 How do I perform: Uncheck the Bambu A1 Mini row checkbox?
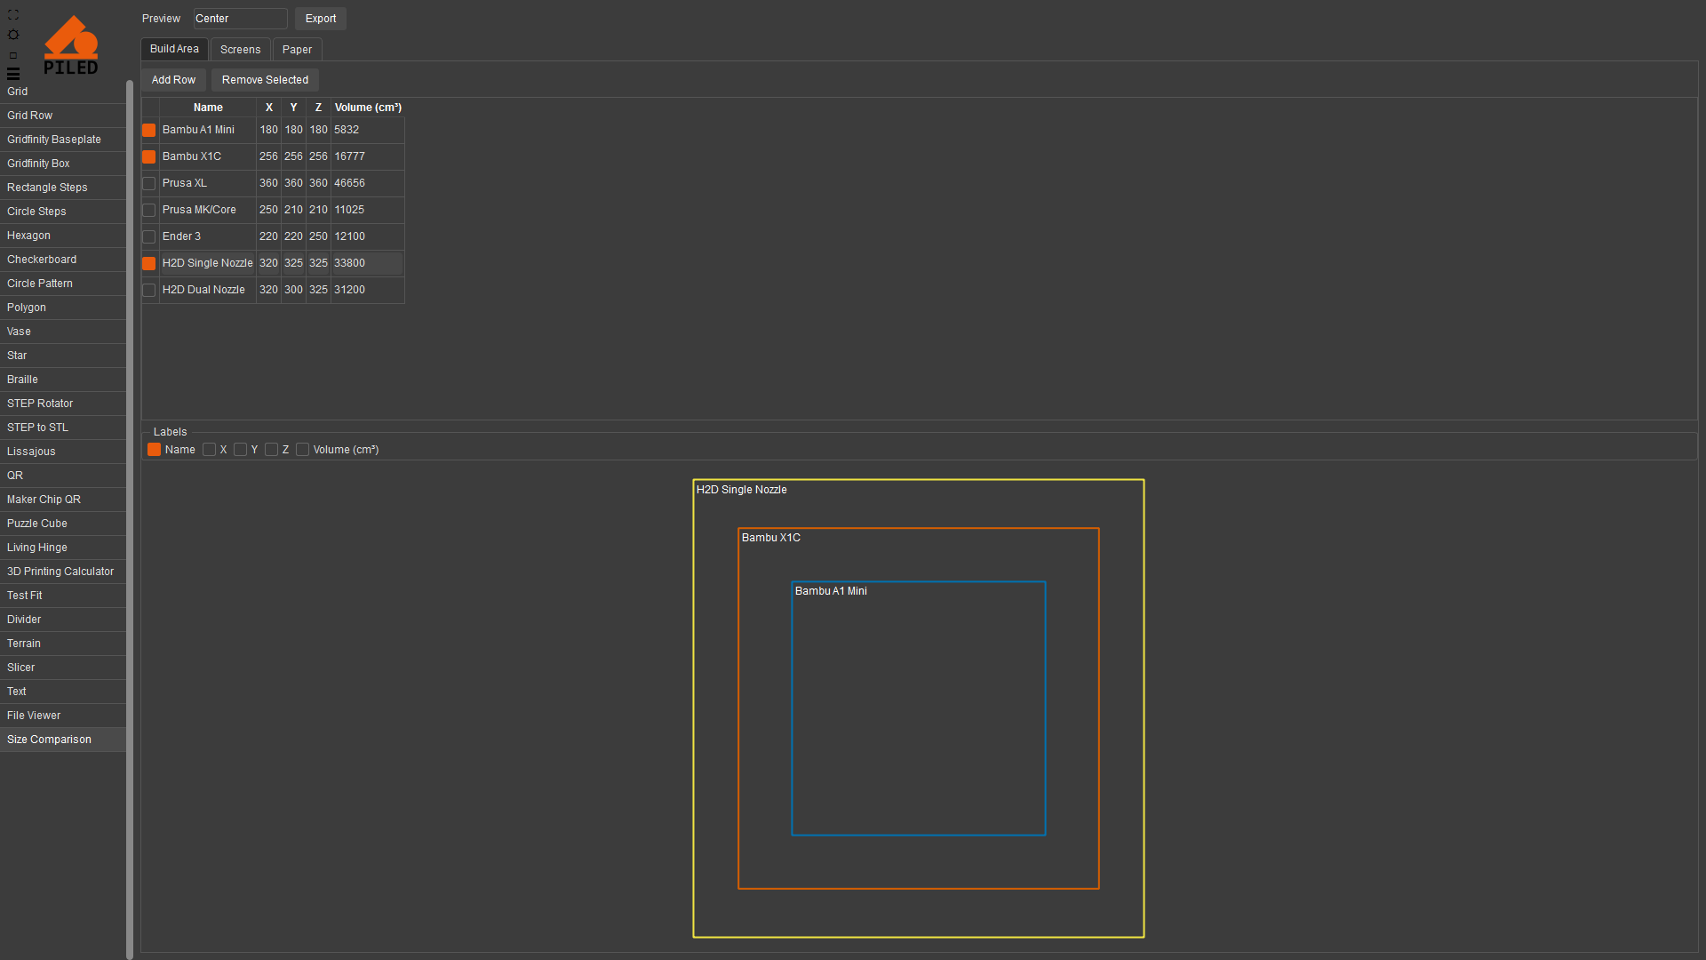click(149, 130)
